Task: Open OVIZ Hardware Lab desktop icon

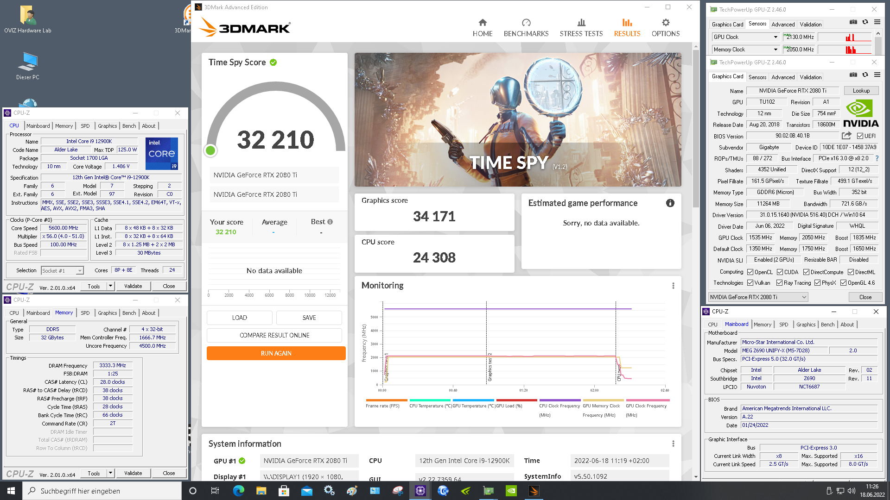Action: (28, 19)
